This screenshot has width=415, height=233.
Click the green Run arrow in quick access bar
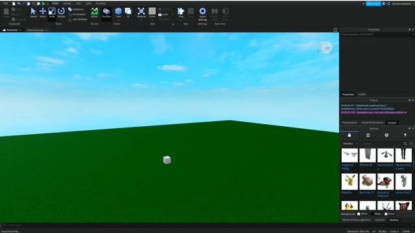[x=43, y=4]
